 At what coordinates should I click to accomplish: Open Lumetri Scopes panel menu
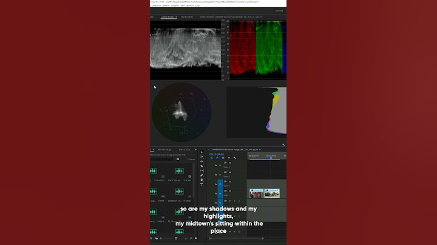pos(176,17)
